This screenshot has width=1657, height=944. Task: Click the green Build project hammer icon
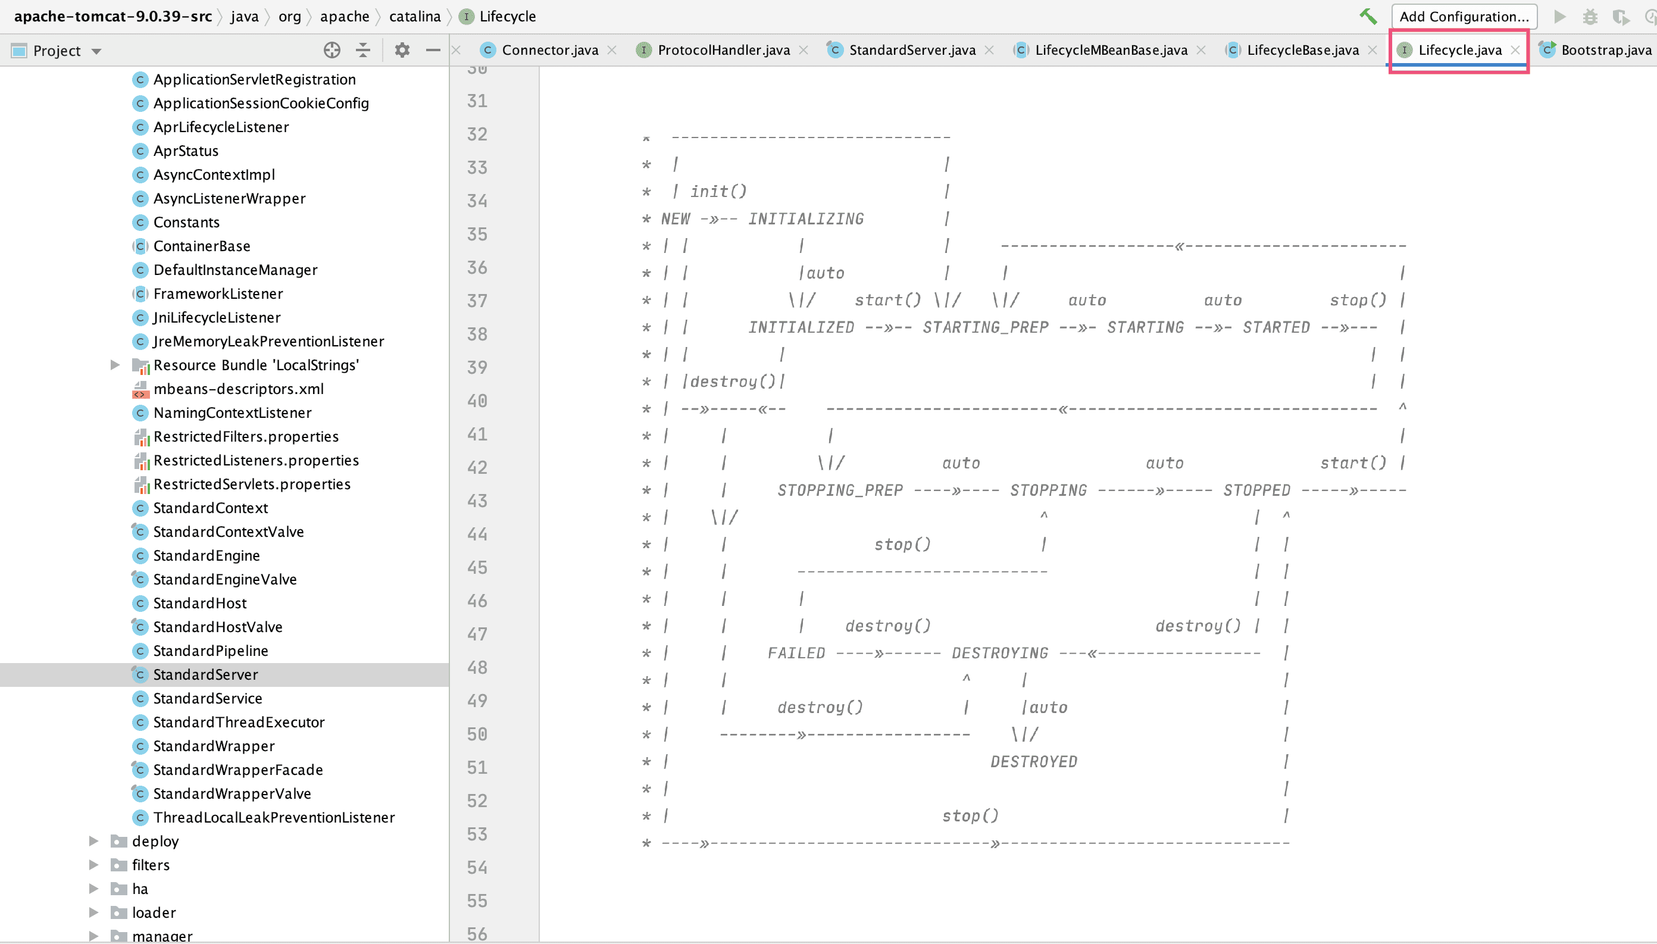click(1368, 16)
